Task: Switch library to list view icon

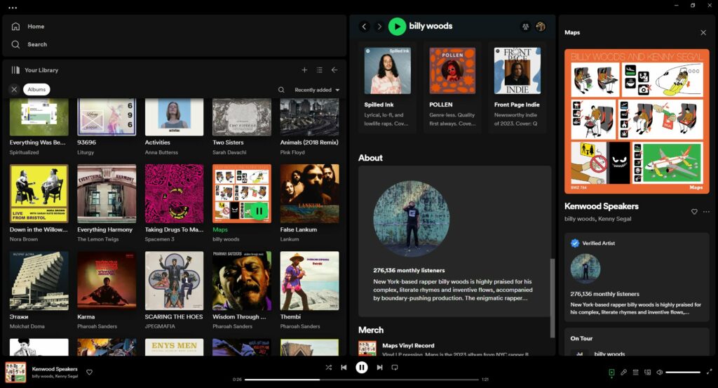Action: 320,70
